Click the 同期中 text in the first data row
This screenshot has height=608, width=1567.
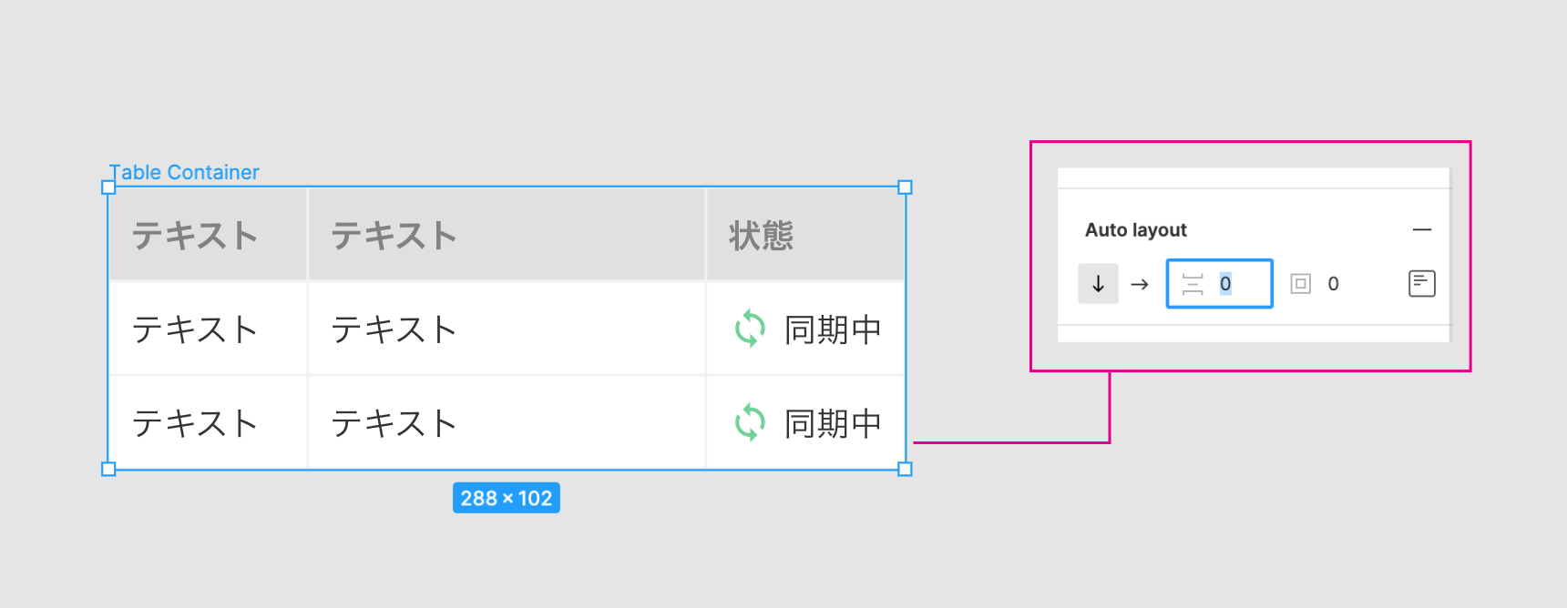[x=833, y=329]
